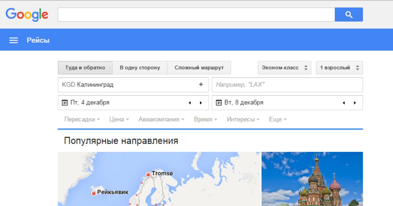Select the В одну сторону tab
Viewport: 393px width, 206px height.
click(140, 68)
